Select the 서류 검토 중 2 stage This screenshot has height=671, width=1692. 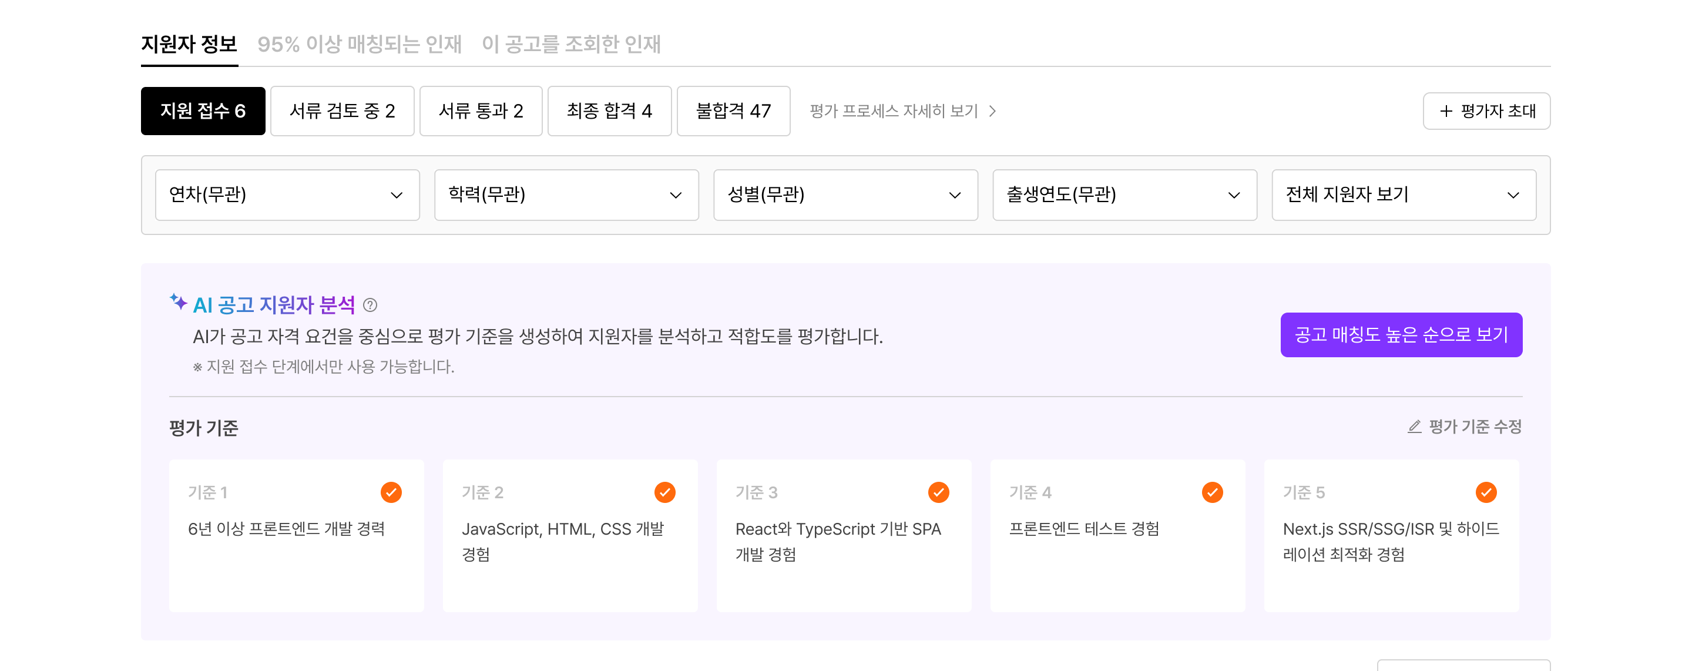(x=342, y=111)
